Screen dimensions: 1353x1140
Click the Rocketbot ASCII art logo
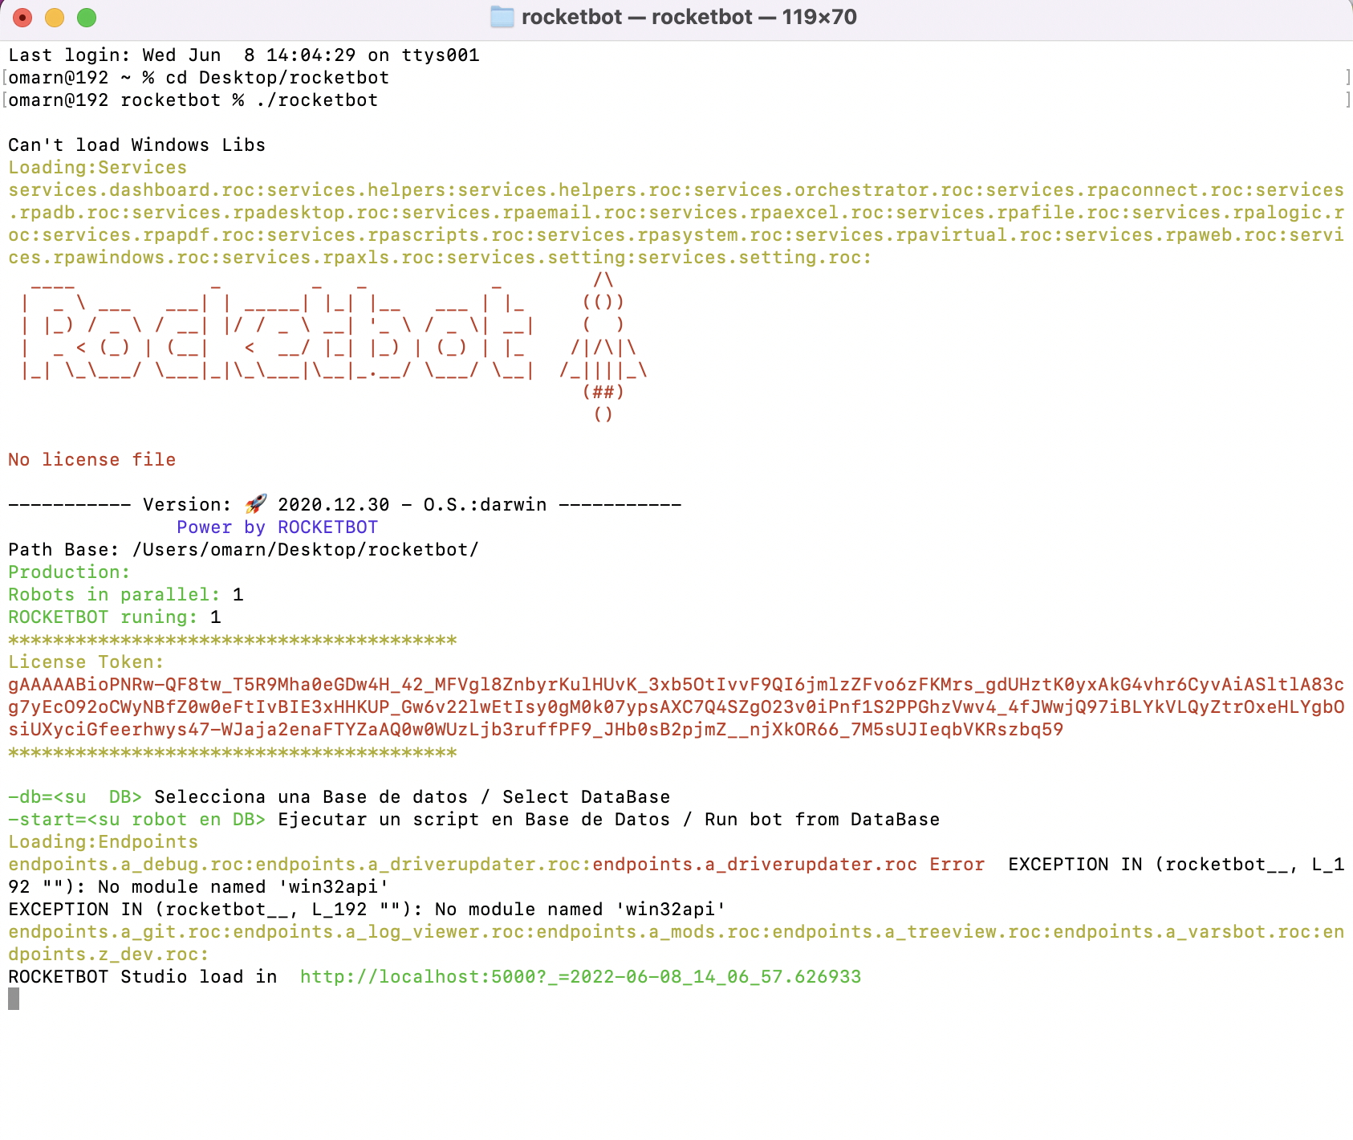click(x=277, y=336)
